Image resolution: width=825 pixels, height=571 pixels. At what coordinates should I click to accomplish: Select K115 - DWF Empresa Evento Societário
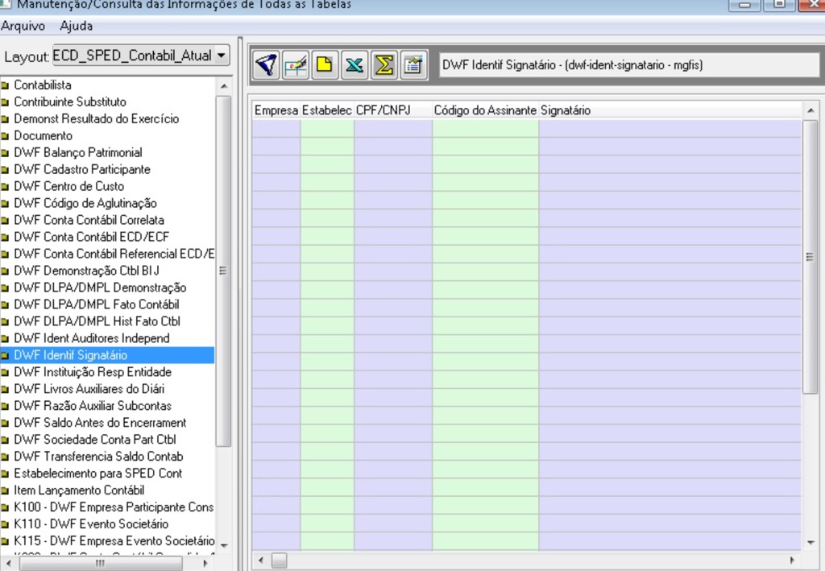(x=114, y=541)
